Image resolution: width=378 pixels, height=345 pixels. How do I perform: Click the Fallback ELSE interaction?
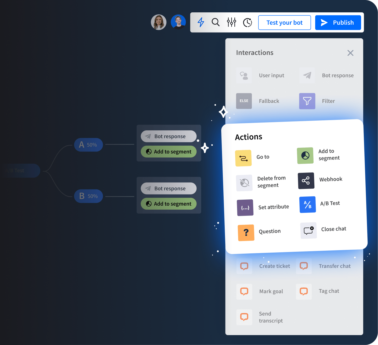point(244,101)
